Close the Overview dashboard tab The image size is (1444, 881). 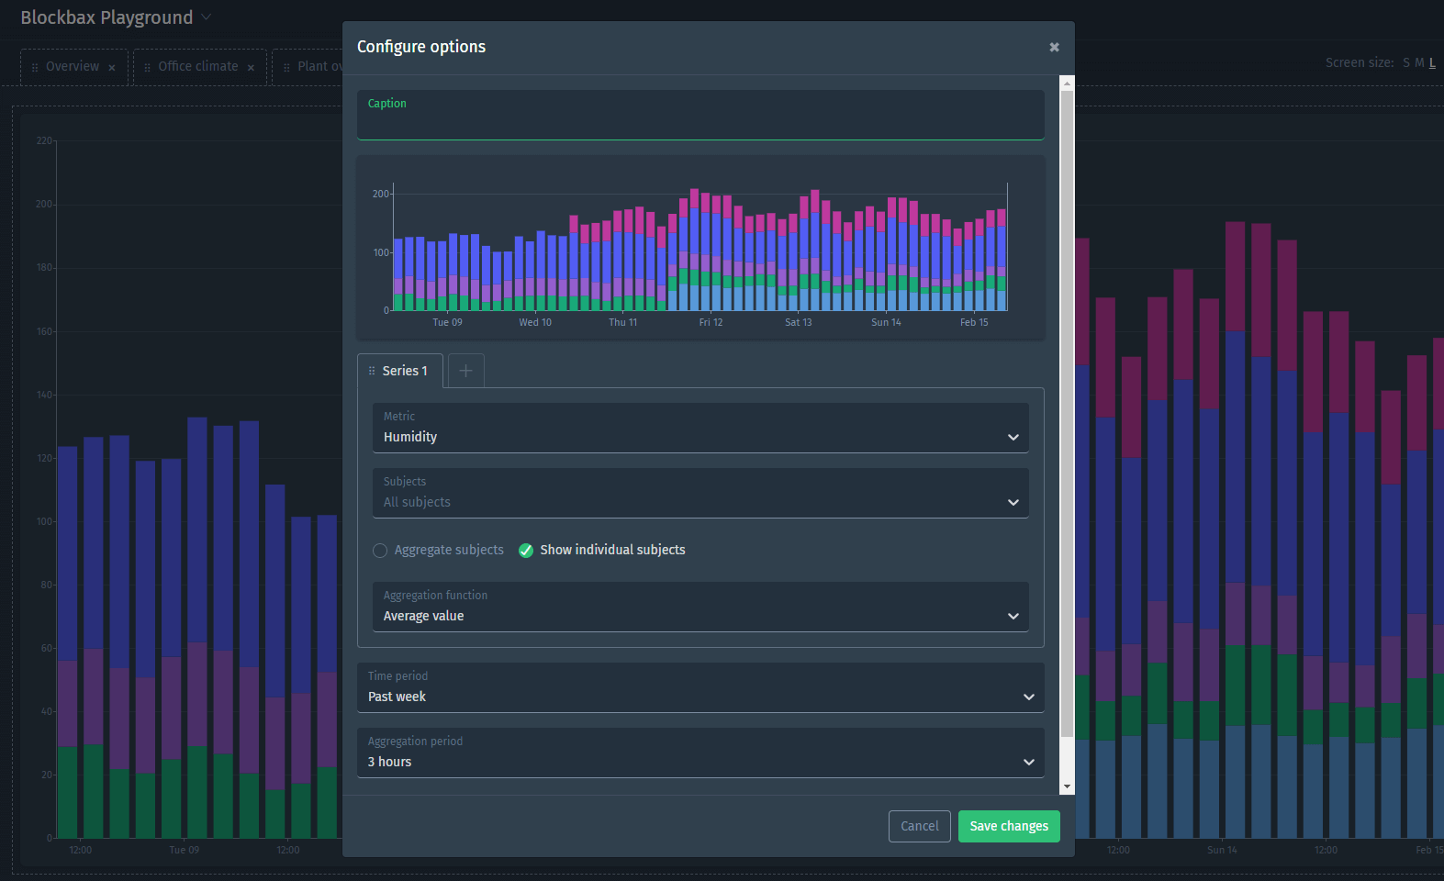pos(112,67)
